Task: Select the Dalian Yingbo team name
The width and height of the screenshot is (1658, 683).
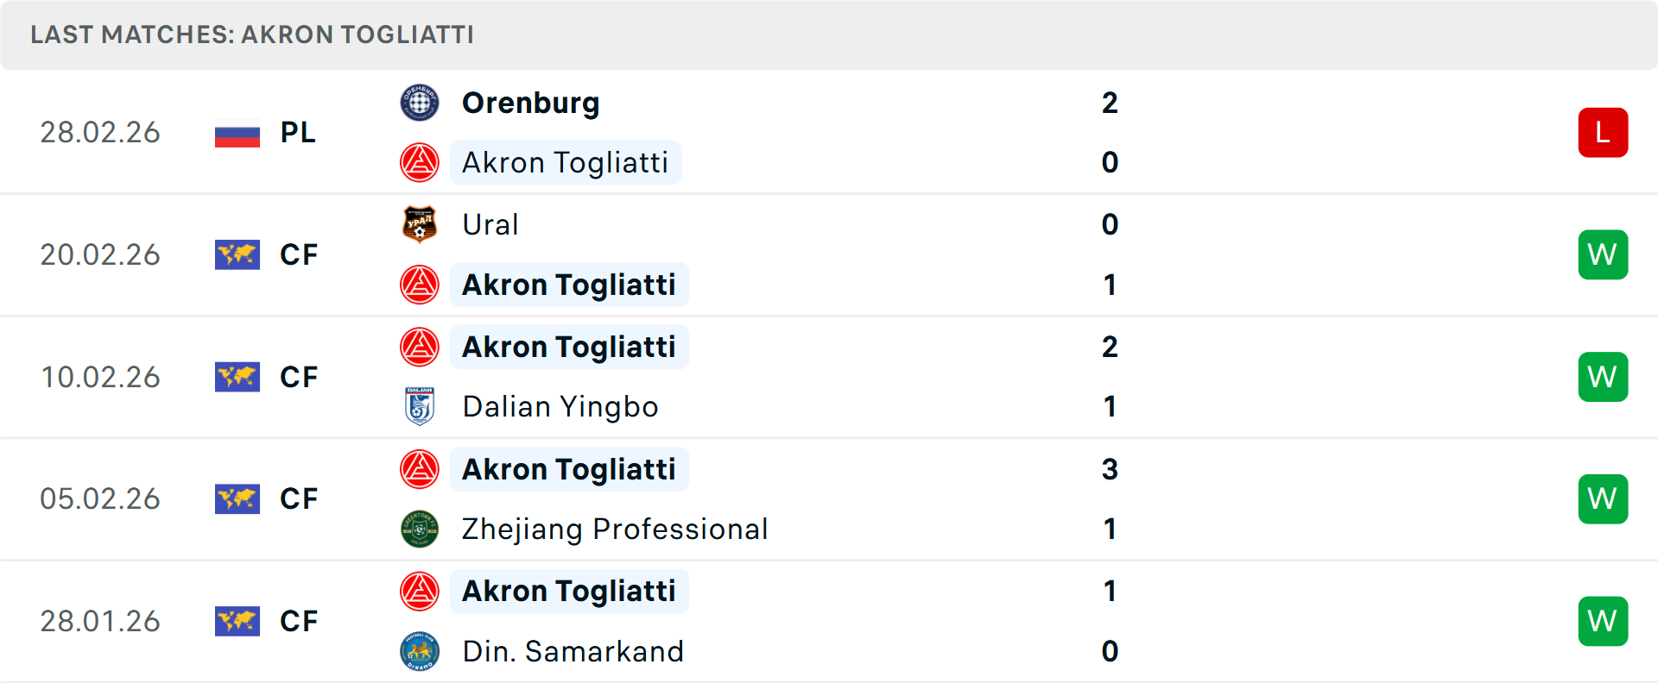Action: 560,406
